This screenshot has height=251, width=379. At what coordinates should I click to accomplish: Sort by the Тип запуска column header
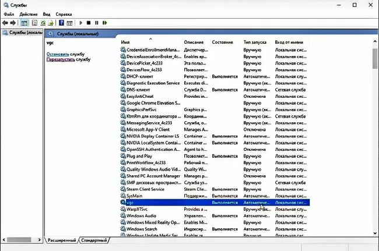tap(255, 43)
